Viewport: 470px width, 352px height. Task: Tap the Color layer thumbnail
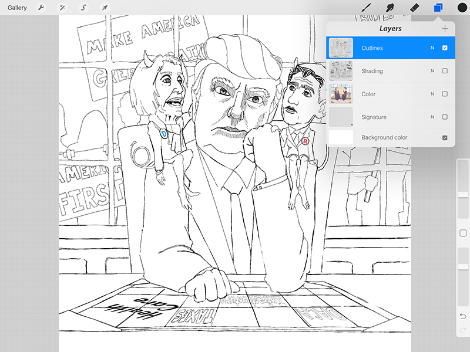(x=341, y=94)
